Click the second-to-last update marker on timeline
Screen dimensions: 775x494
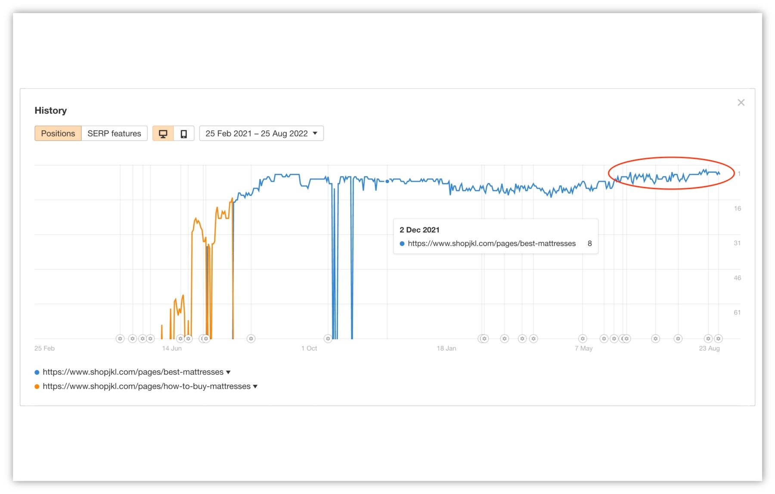[x=708, y=339]
